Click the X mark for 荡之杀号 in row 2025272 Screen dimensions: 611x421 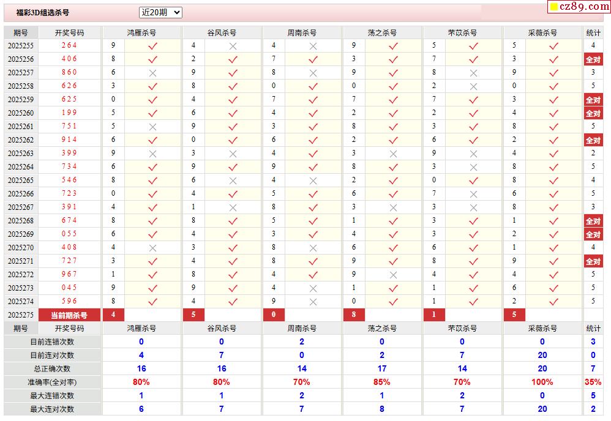click(x=393, y=275)
